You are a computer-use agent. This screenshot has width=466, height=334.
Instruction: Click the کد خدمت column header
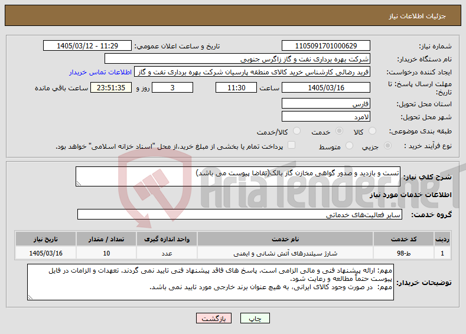tap(403, 239)
